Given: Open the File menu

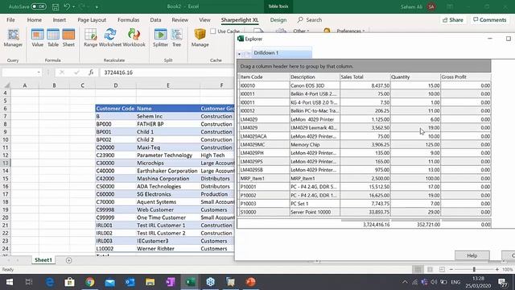Looking at the screenshot, I should point(10,19).
